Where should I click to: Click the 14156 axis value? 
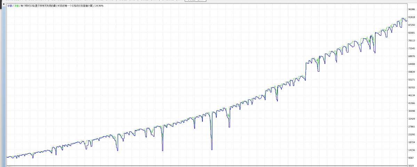[x=411, y=150]
